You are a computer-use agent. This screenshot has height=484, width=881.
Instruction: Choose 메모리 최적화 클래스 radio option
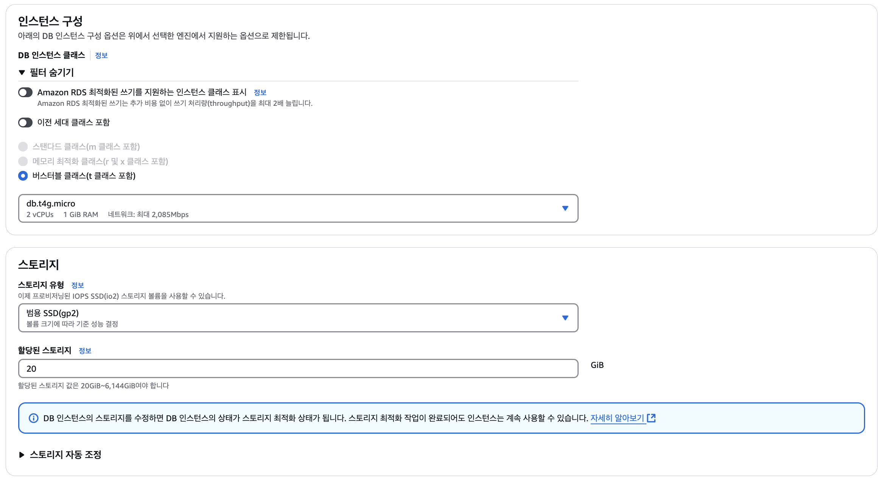[23, 161]
